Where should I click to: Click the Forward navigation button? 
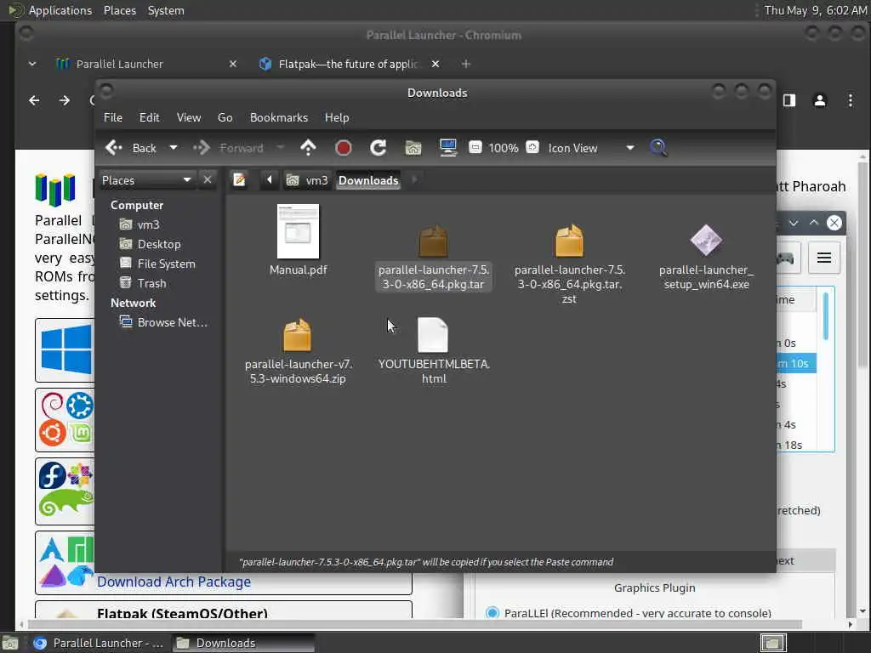(228, 148)
